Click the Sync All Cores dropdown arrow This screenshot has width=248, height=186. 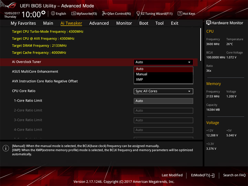pos(189,91)
